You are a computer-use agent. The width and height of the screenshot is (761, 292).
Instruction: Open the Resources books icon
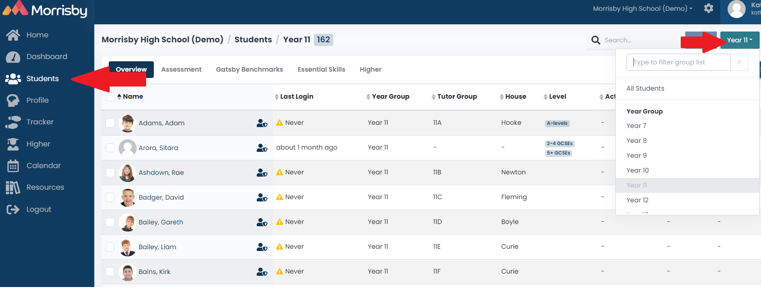tap(13, 187)
